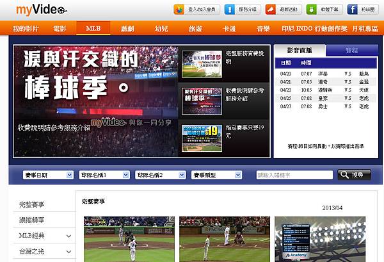Image resolution: width=384 pixels, height=262 pixels.
Task: Open the 賽事類型 game type dropdown
Action: coord(216,175)
